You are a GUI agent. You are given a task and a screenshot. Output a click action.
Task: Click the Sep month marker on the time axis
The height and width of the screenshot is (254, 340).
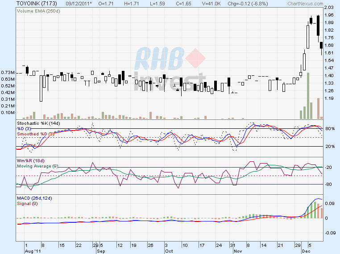(x=101, y=251)
